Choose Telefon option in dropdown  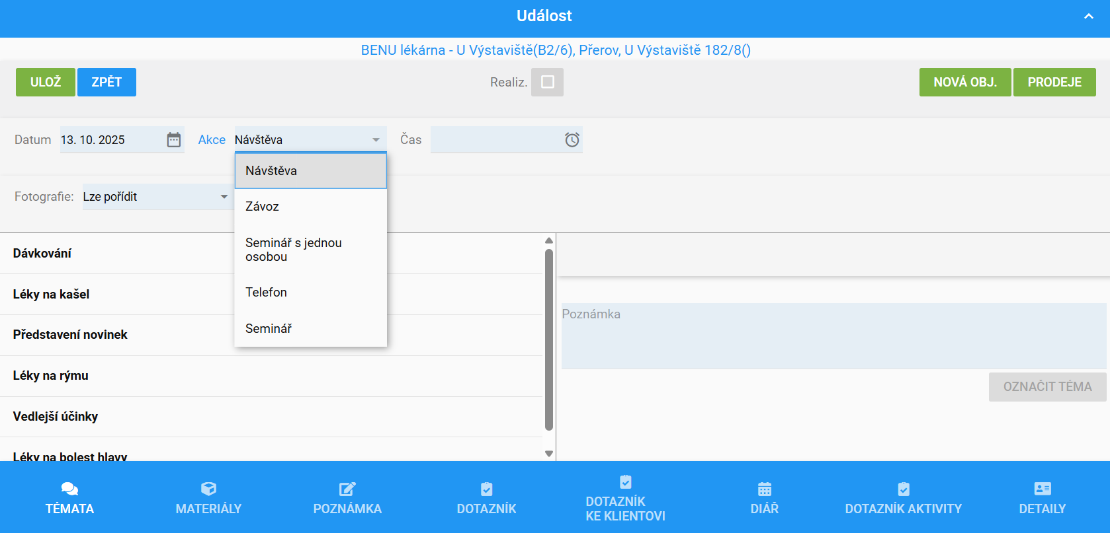[267, 293]
